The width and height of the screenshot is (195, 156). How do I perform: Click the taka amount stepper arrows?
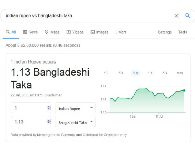(49, 122)
